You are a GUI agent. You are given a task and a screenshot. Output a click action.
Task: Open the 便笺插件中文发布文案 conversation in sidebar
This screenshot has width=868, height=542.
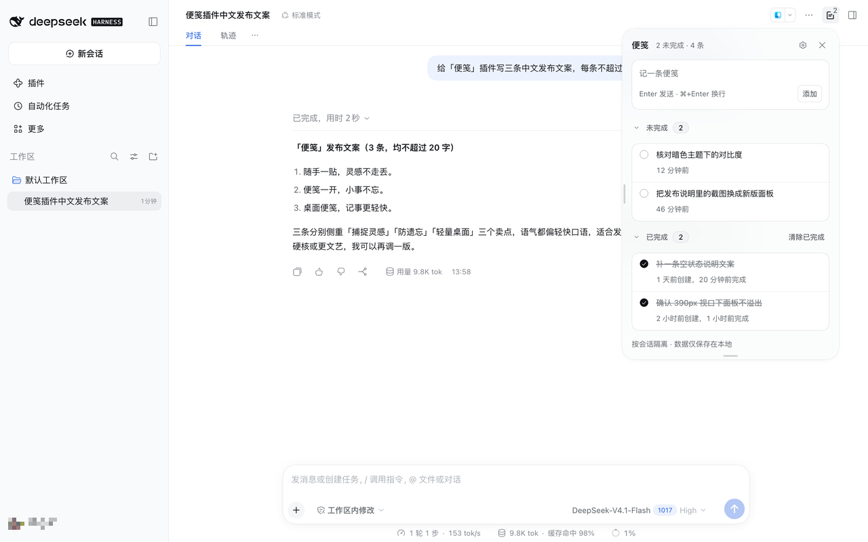(84, 201)
